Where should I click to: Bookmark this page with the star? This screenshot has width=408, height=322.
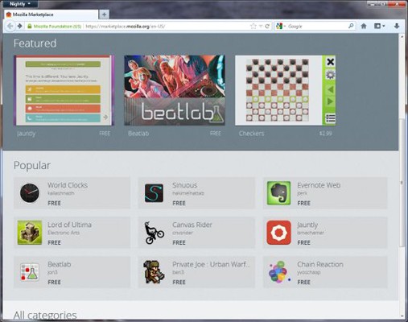click(x=253, y=26)
